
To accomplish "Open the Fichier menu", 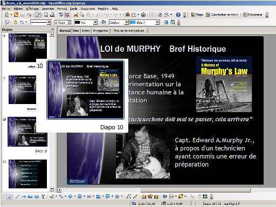I will pyautogui.click(x=6, y=9).
